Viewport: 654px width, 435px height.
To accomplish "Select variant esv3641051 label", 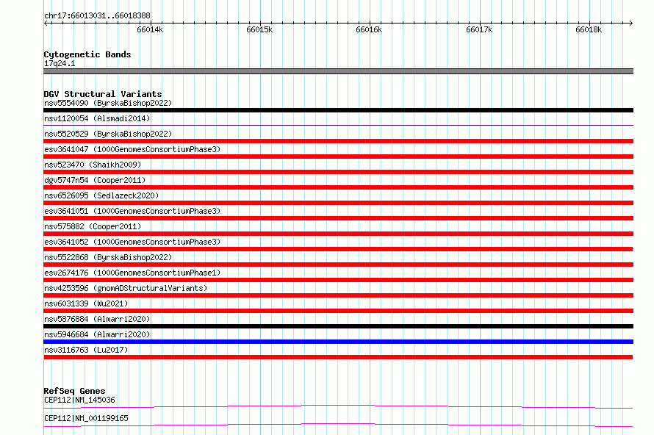I will click(132, 211).
